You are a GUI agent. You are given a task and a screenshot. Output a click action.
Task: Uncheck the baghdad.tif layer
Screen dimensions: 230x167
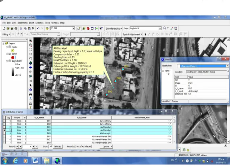tap(9, 61)
